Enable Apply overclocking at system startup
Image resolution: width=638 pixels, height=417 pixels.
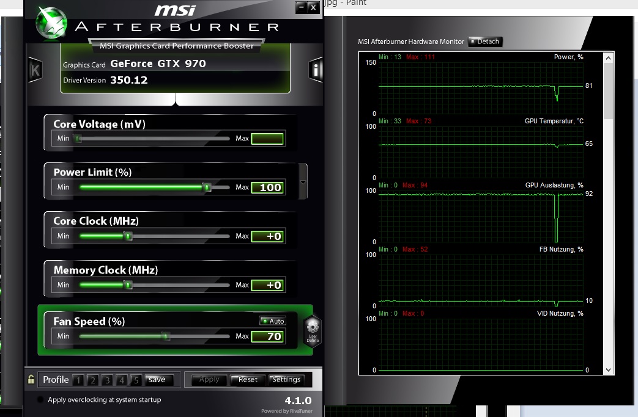point(40,399)
